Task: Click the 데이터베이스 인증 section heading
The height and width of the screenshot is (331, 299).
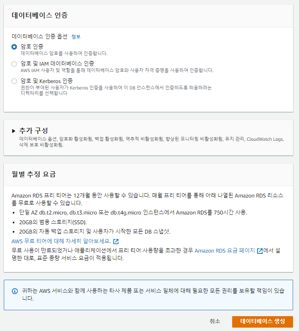Action: point(40,15)
